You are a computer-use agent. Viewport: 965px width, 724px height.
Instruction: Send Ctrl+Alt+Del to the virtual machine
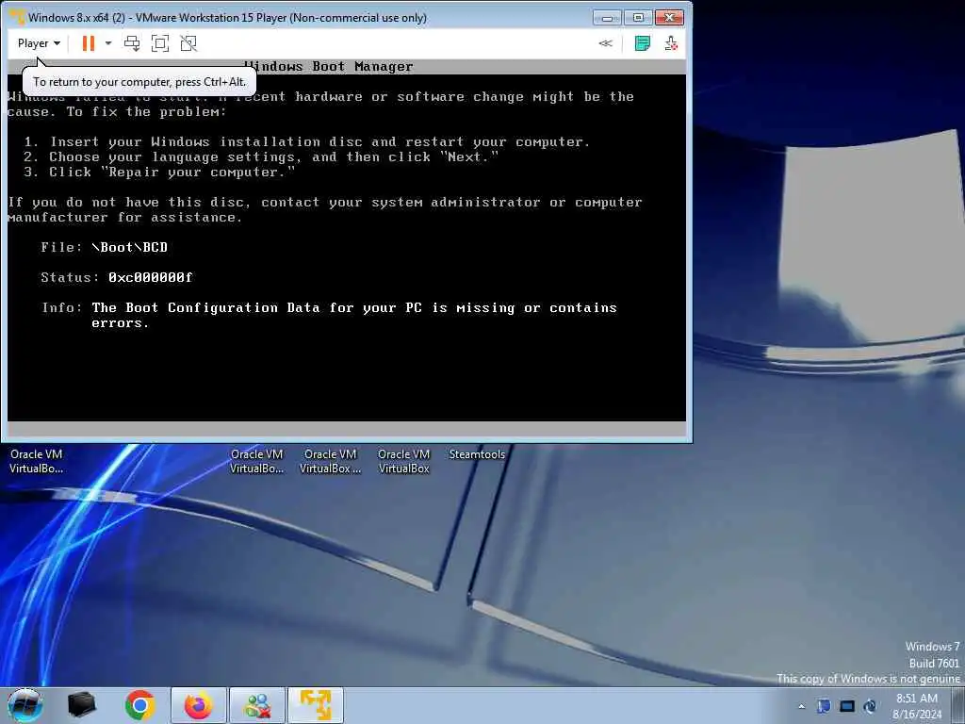click(x=132, y=43)
